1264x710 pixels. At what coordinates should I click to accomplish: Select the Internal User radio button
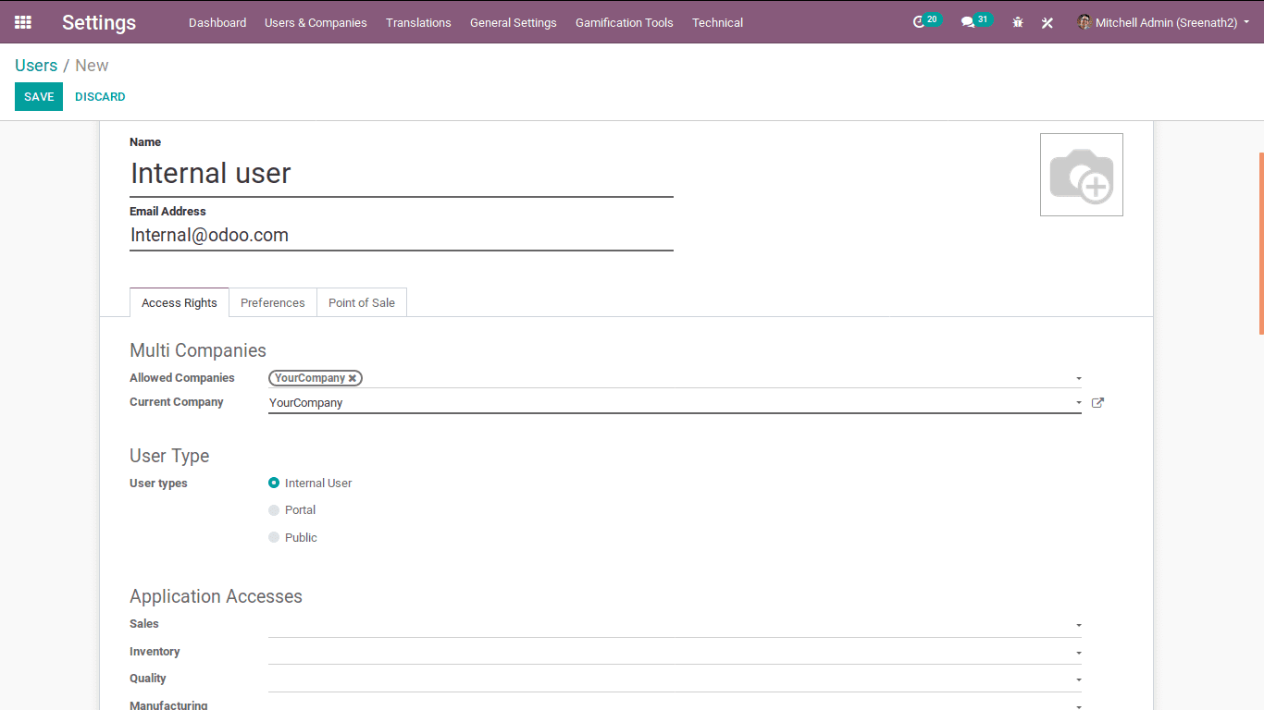(x=274, y=483)
